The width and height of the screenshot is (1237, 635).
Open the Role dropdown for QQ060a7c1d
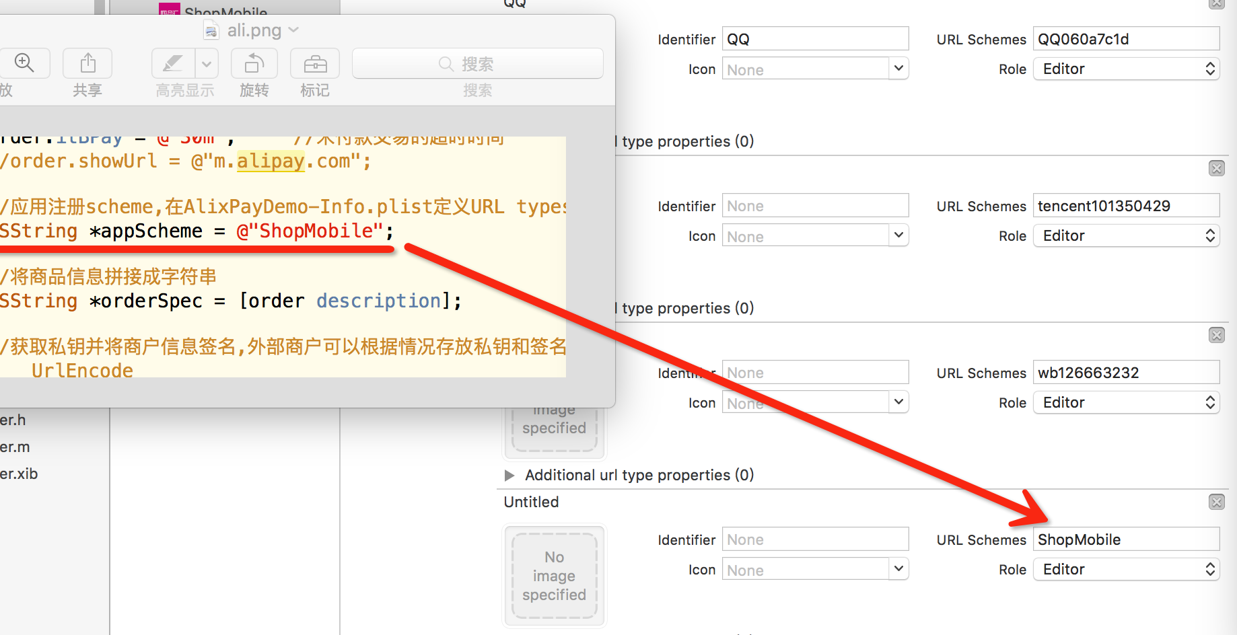pyautogui.click(x=1126, y=69)
